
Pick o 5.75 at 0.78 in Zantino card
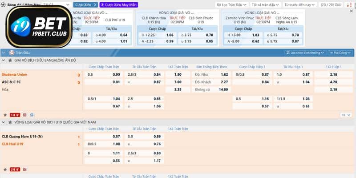(x=283, y=35)
